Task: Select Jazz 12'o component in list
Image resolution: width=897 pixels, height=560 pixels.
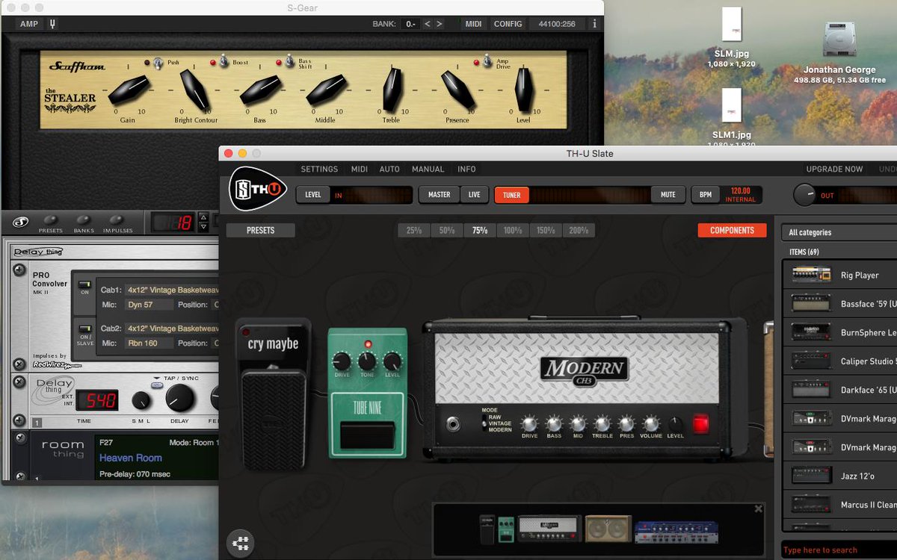Action: [840, 476]
